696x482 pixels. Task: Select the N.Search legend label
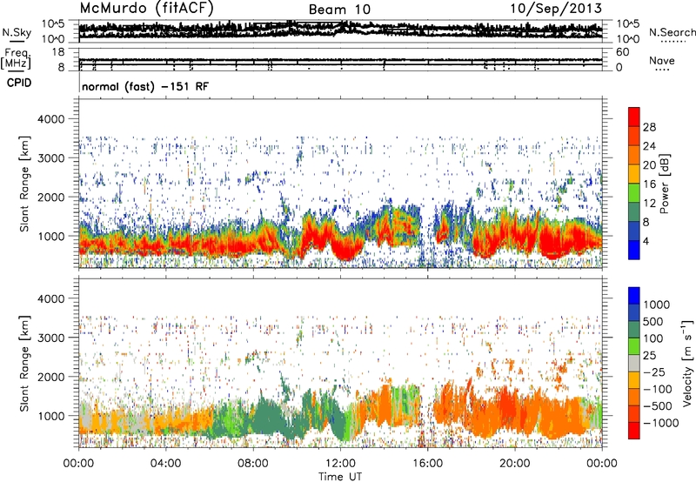[x=672, y=32]
